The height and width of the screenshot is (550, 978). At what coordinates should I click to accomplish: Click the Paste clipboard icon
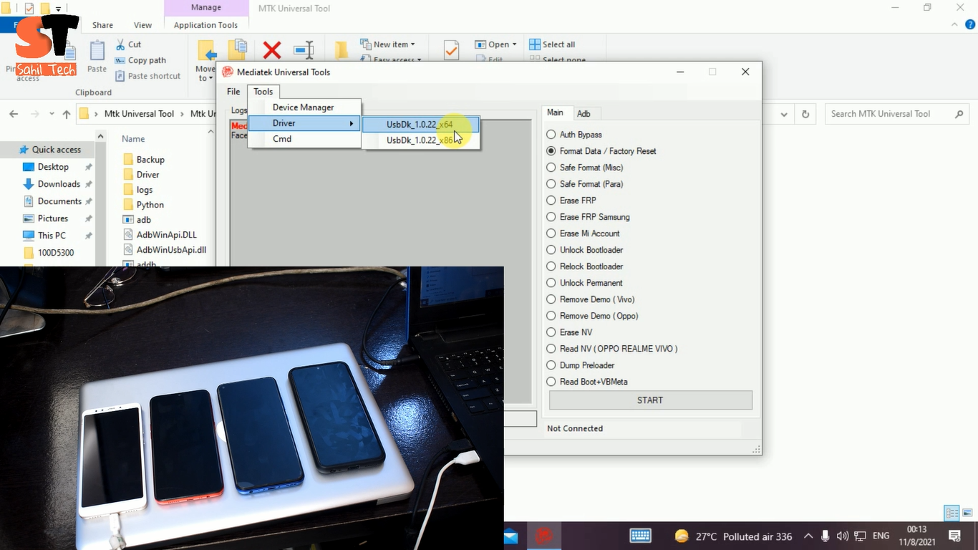coord(97,57)
